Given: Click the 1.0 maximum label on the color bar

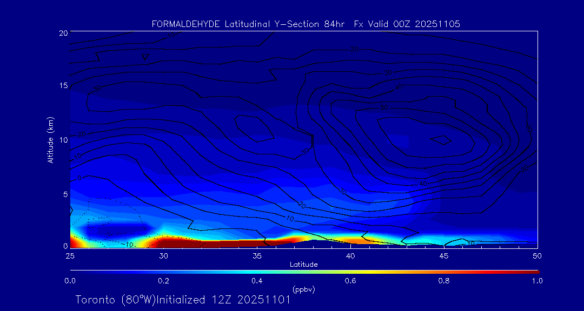Looking at the screenshot, I should [537, 281].
